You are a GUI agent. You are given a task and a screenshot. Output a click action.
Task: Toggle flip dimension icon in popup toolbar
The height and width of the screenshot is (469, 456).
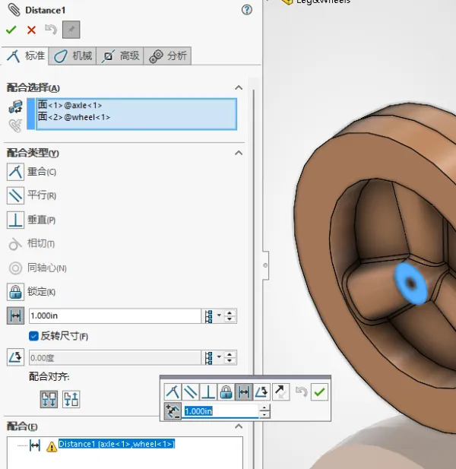pyautogui.click(x=173, y=411)
